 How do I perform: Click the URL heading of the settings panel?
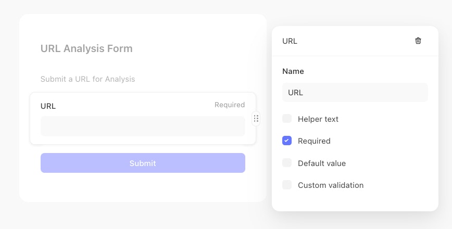click(x=290, y=41)
